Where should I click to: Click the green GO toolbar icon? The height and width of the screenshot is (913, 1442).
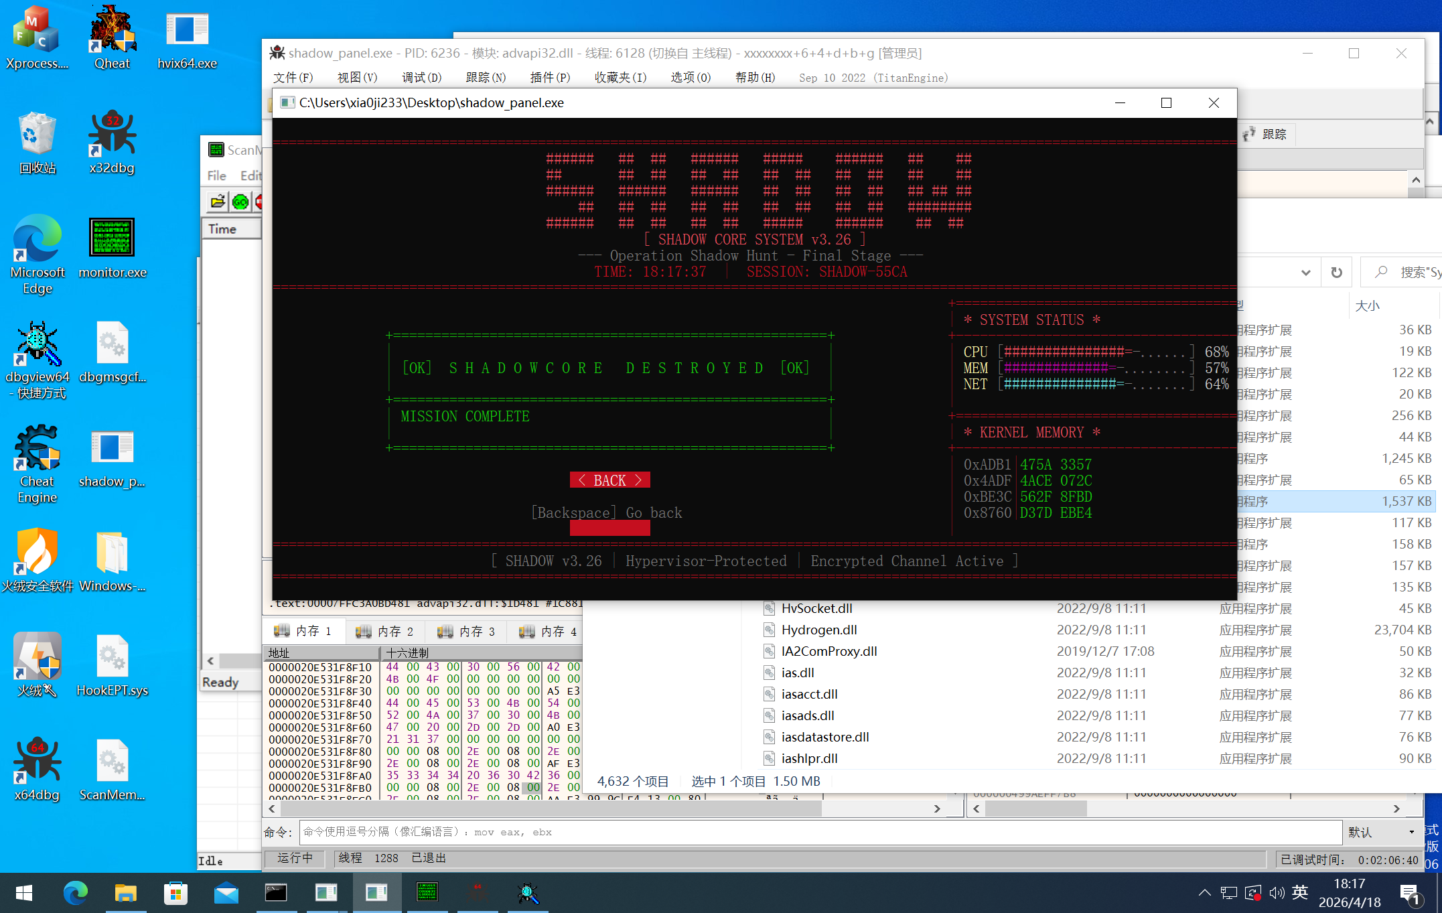click(x=240, y=202)
